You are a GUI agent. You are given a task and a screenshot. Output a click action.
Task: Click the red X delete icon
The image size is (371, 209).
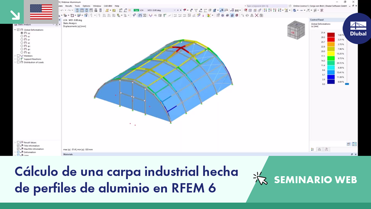(x=257, y=16)
